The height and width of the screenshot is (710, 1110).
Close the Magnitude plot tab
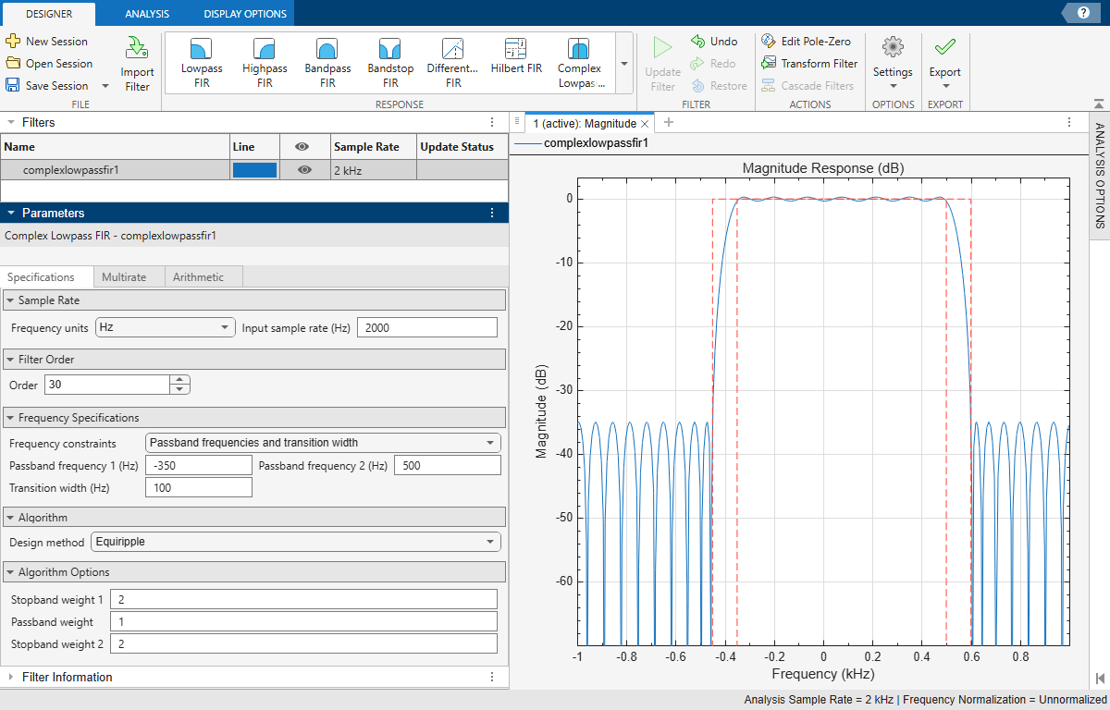pos(645,123)
